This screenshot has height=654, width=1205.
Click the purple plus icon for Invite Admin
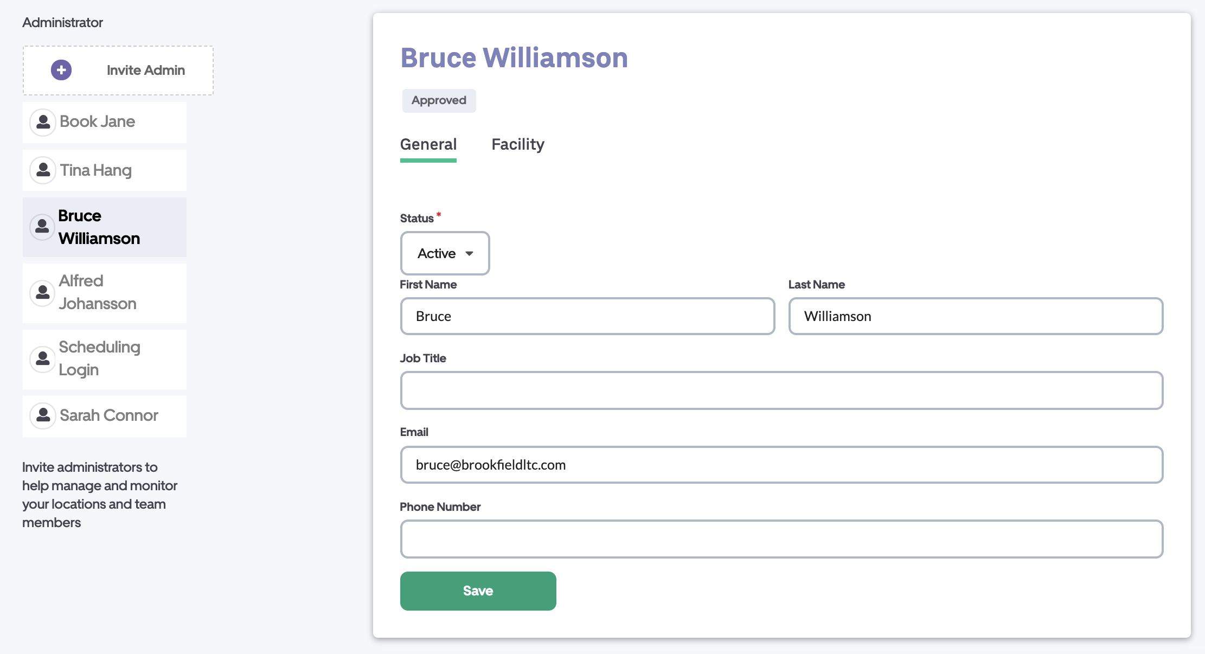coord(61,70)
